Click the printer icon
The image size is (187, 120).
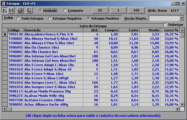[20, 11]
